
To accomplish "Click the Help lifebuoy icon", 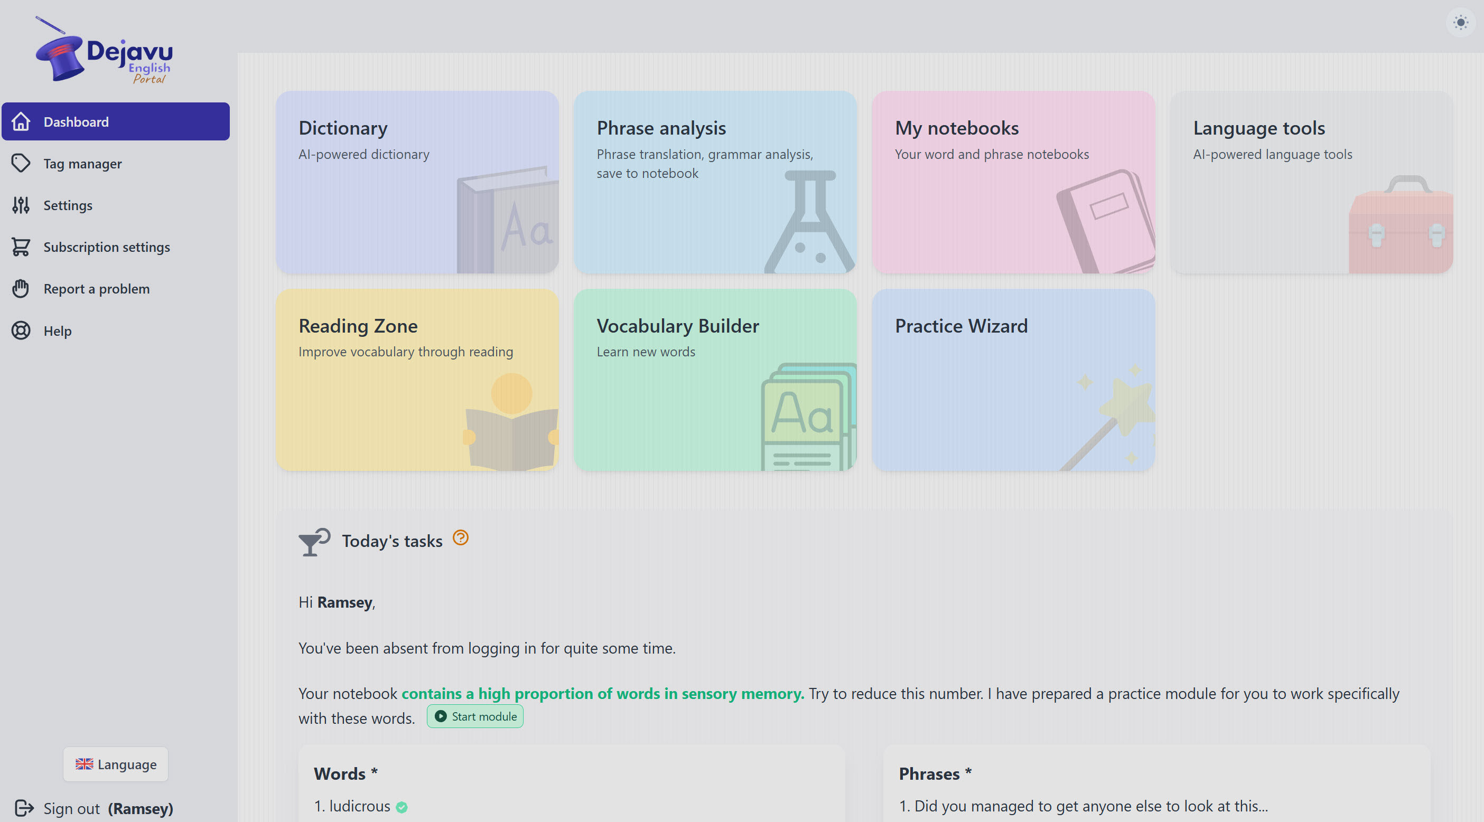I will 21,331.
